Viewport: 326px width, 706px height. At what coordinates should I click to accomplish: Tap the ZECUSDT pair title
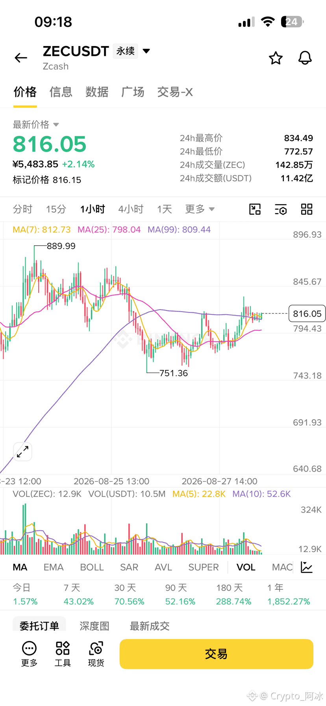pyautogui.click(x=76, y=51)
